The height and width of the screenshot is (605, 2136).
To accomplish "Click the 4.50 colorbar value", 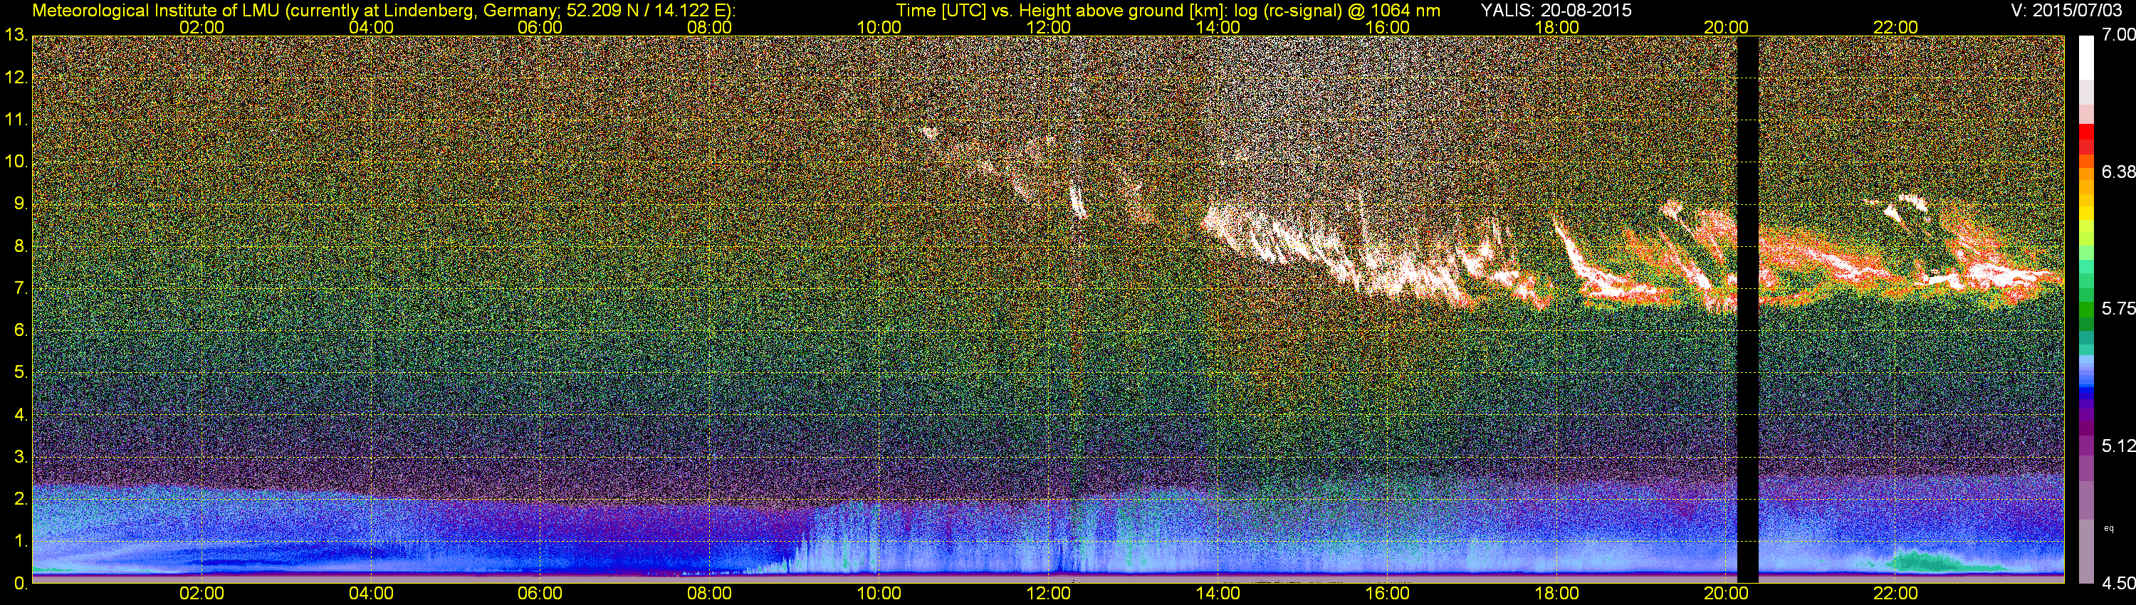I will click(2117, 584).
